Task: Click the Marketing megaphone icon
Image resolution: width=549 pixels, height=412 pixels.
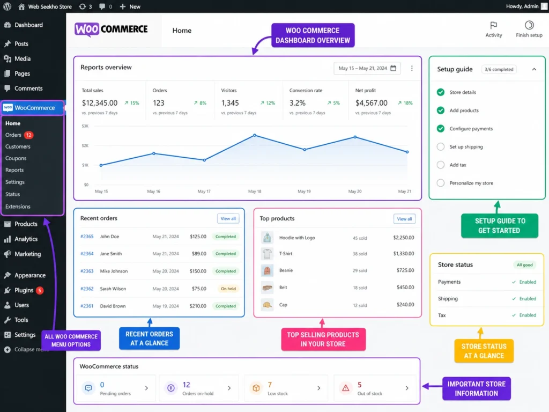Action: coord(8,254)
